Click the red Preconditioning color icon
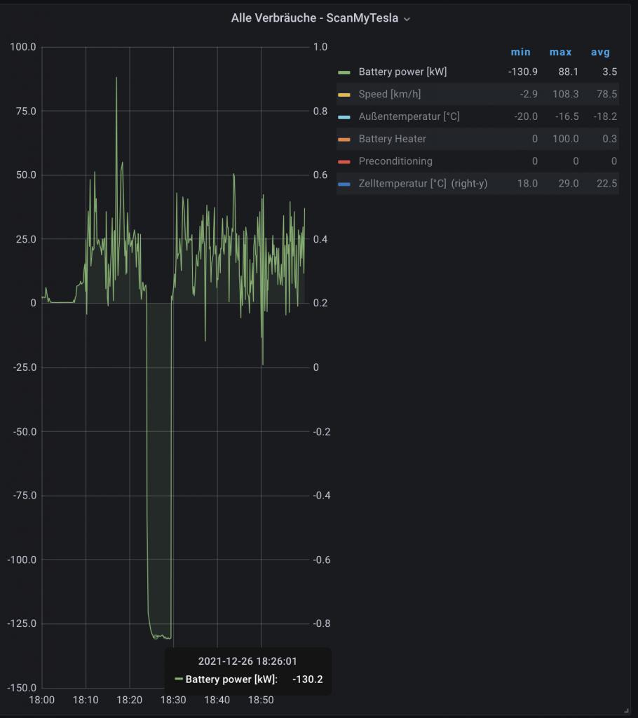This screenshot has width=638, height=718. coord(344,162)
